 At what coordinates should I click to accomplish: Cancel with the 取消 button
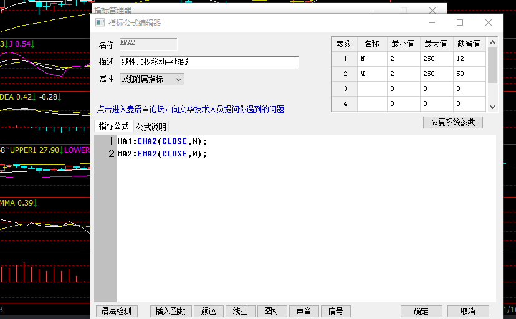click(x=468, y=311)
